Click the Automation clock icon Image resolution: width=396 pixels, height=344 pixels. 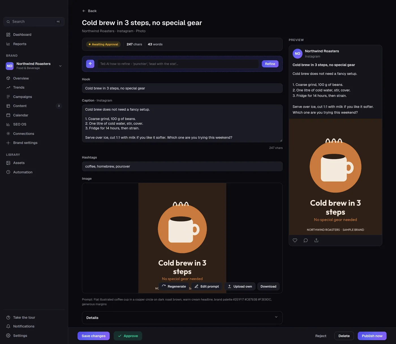click(8, 172)
